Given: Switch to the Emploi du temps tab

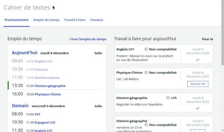Looking at the screenshot, I should click(x=47, y=20).
